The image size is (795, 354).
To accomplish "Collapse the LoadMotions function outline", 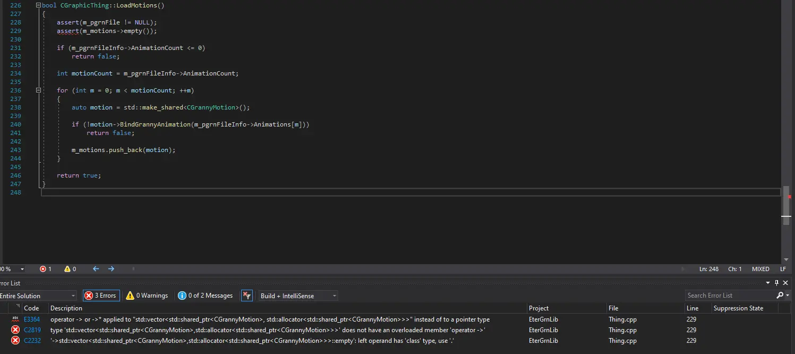I will click(x=38, y=5).
